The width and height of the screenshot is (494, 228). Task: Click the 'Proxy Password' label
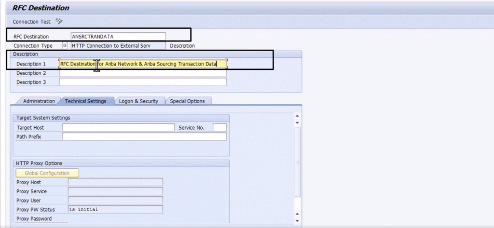click(34, 218)
